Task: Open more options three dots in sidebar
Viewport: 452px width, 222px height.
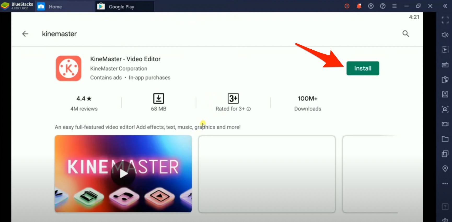Action: (x=445, y=184)
